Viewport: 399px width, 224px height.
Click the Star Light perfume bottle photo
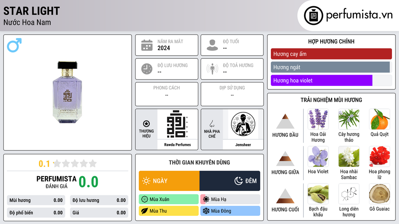[67, 92]
